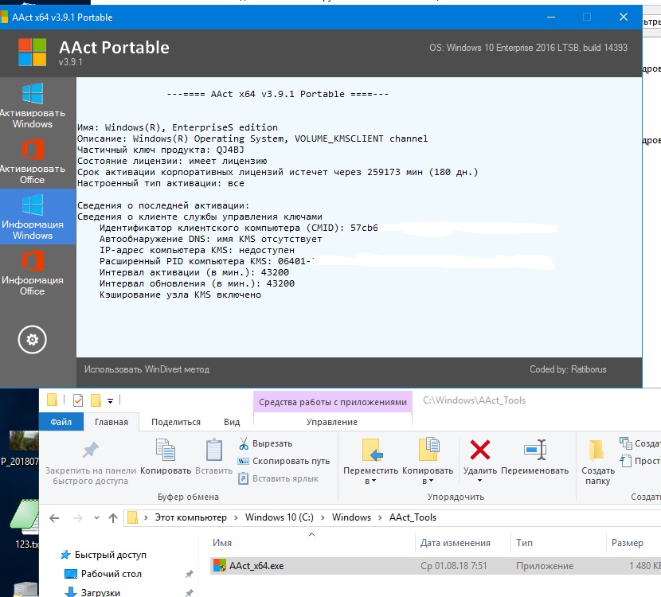Toggle Использовать WinDivert метод option
Image resolution: width=661 pixels, height=597 pixels.
pyautogui.click(x=147, y=369)
